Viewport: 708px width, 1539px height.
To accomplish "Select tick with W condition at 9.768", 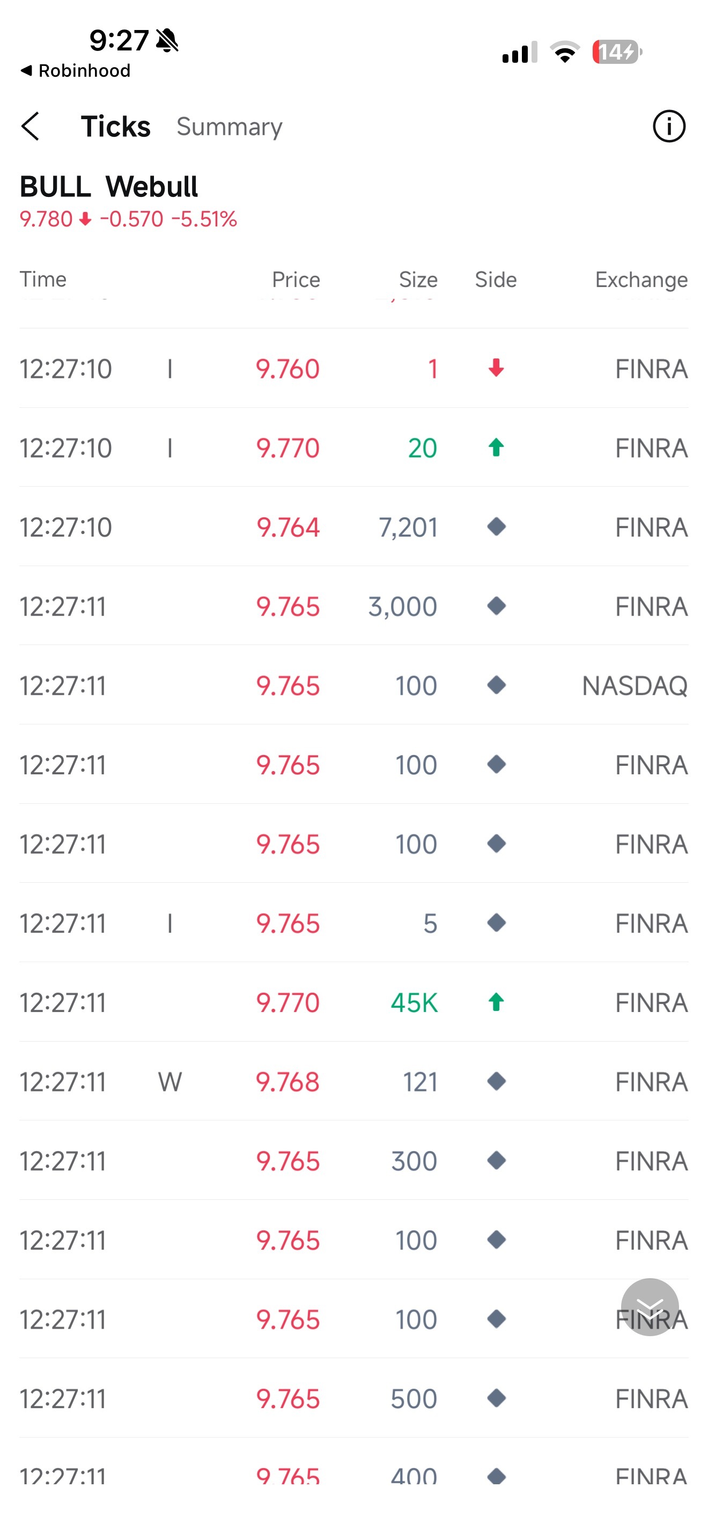I will (x=354, y=1081).
